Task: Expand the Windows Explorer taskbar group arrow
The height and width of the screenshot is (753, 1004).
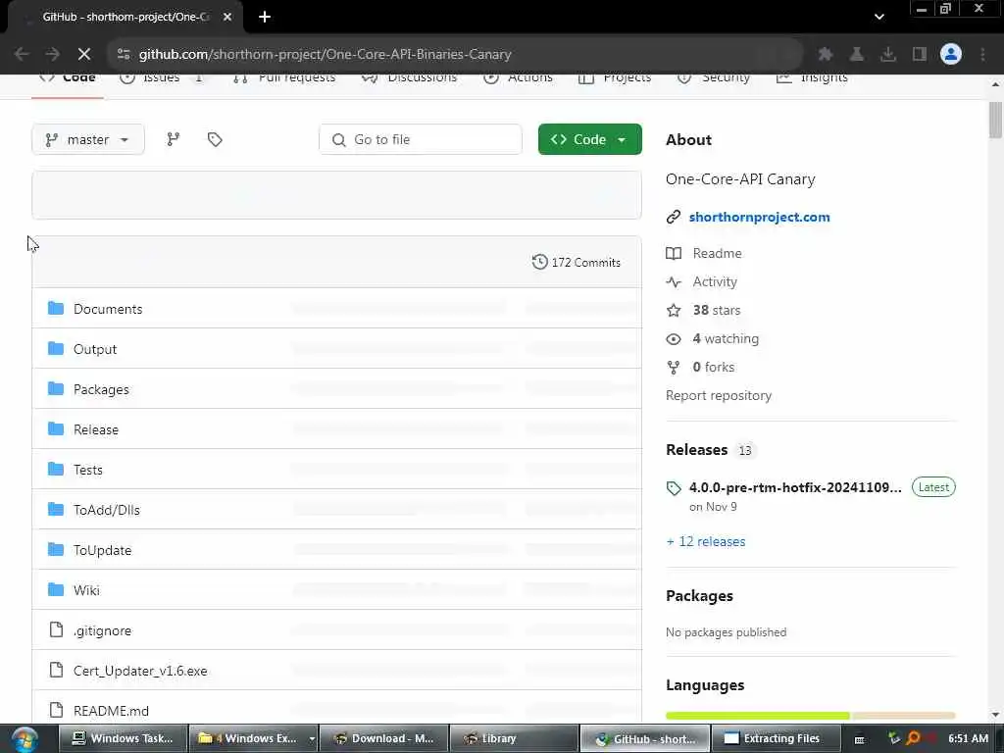Action: point(312,738)
